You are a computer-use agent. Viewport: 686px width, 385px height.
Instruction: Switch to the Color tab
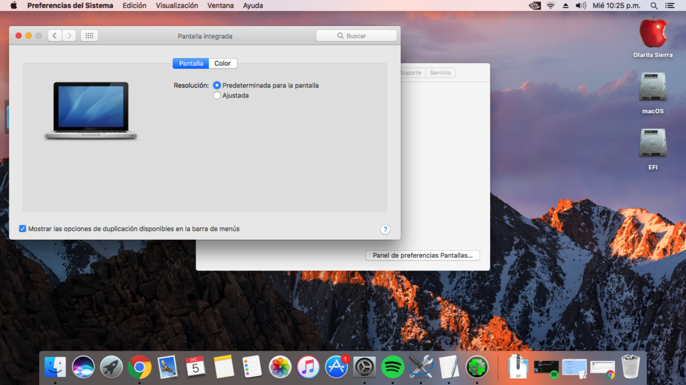click(222, 64)
